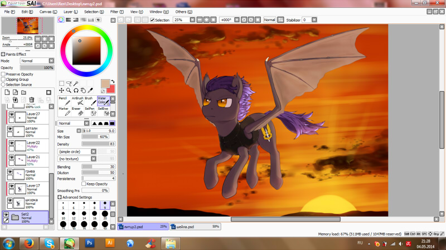Hide the грива layer

pos(10,171)
